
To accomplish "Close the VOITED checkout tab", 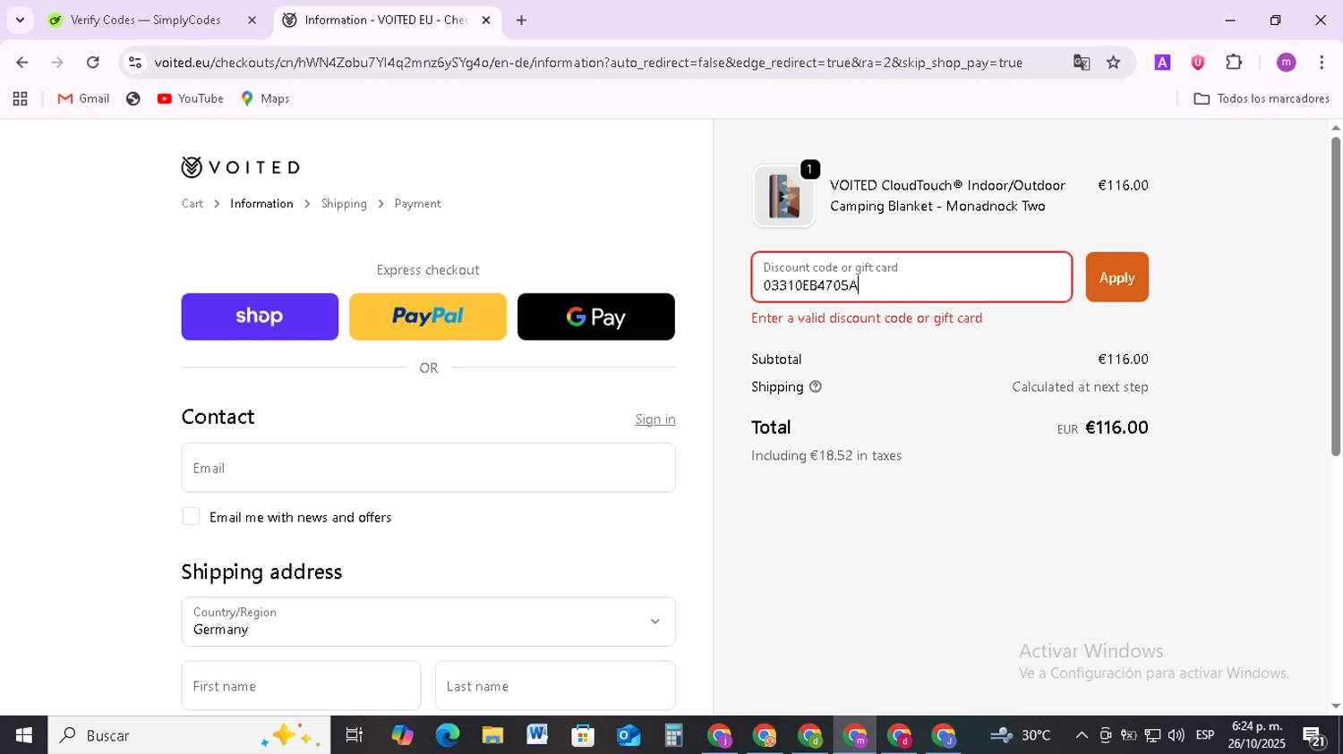I will point(486,20).
